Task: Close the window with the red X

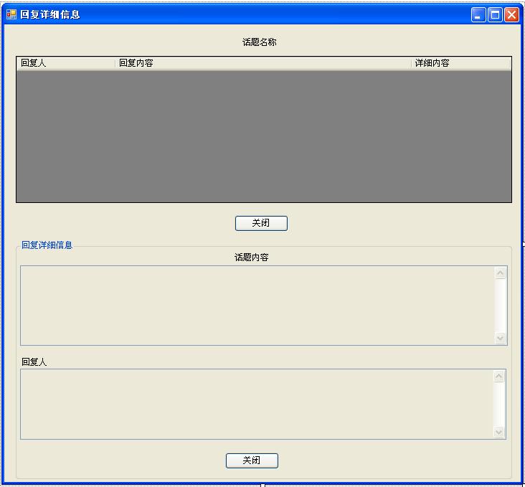Action: click(x=511, y=14)
